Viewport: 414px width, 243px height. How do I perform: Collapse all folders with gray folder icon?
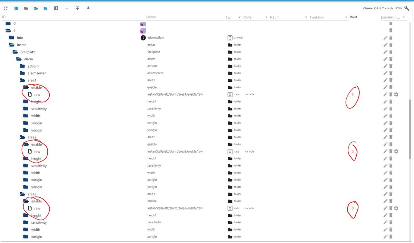click(26, 8)
